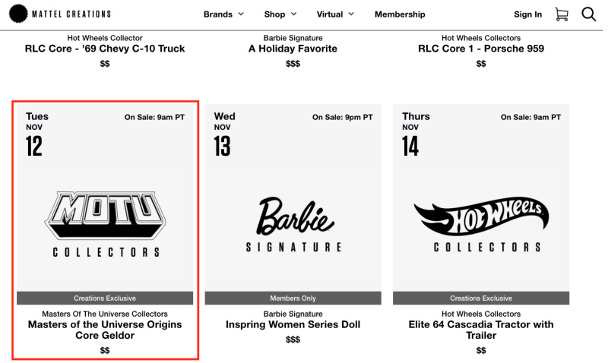This screenshot has width=608, height=363.
Task: Open RLC Core 1 Porsche 959 link
Action: (481, 49)
